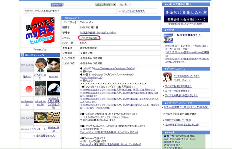The height and width of the screenshot is (149, 232).
Task: Open member tohri (1) profile link
Action: (54, 77)
